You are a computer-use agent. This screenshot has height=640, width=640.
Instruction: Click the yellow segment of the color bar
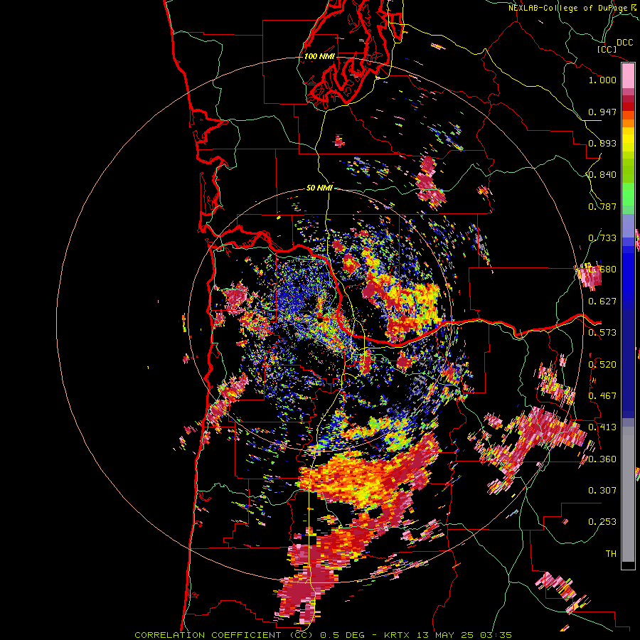pyautogui.click(x=628, y=139)
